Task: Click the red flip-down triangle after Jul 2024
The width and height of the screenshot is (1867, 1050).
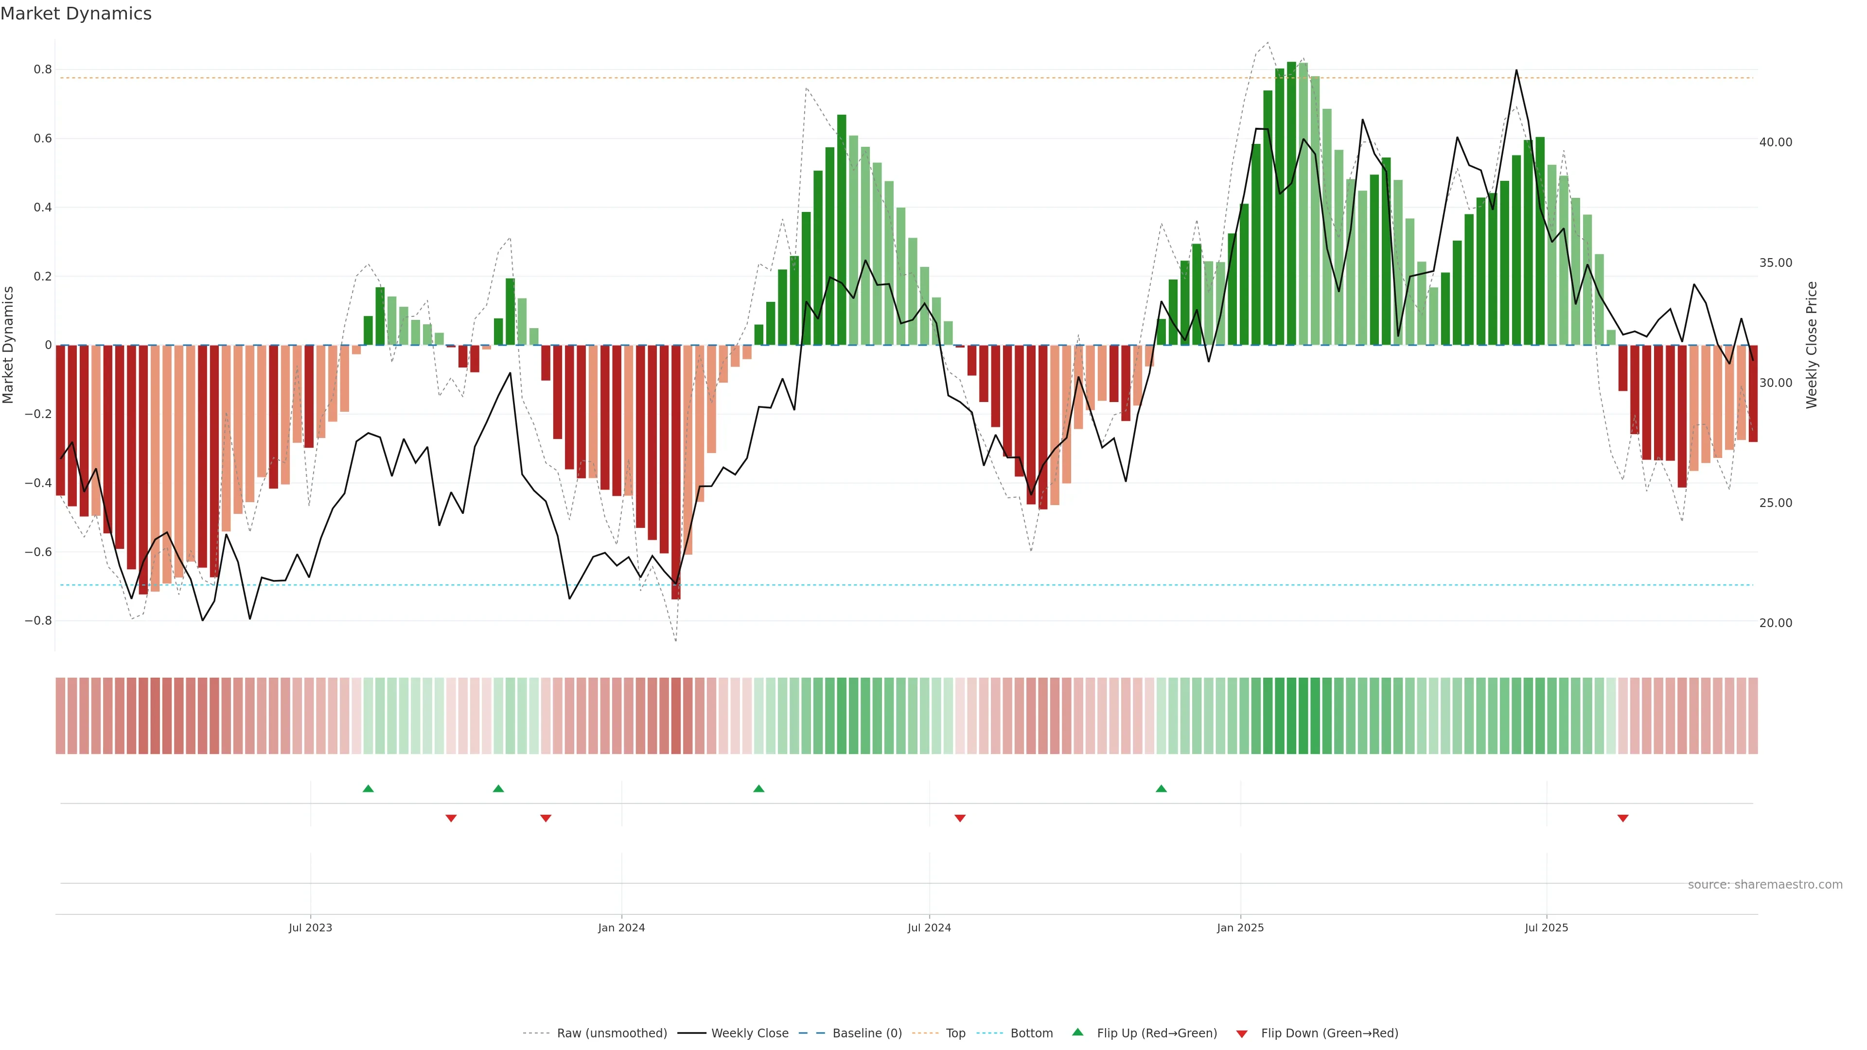Action: [960, 818]
